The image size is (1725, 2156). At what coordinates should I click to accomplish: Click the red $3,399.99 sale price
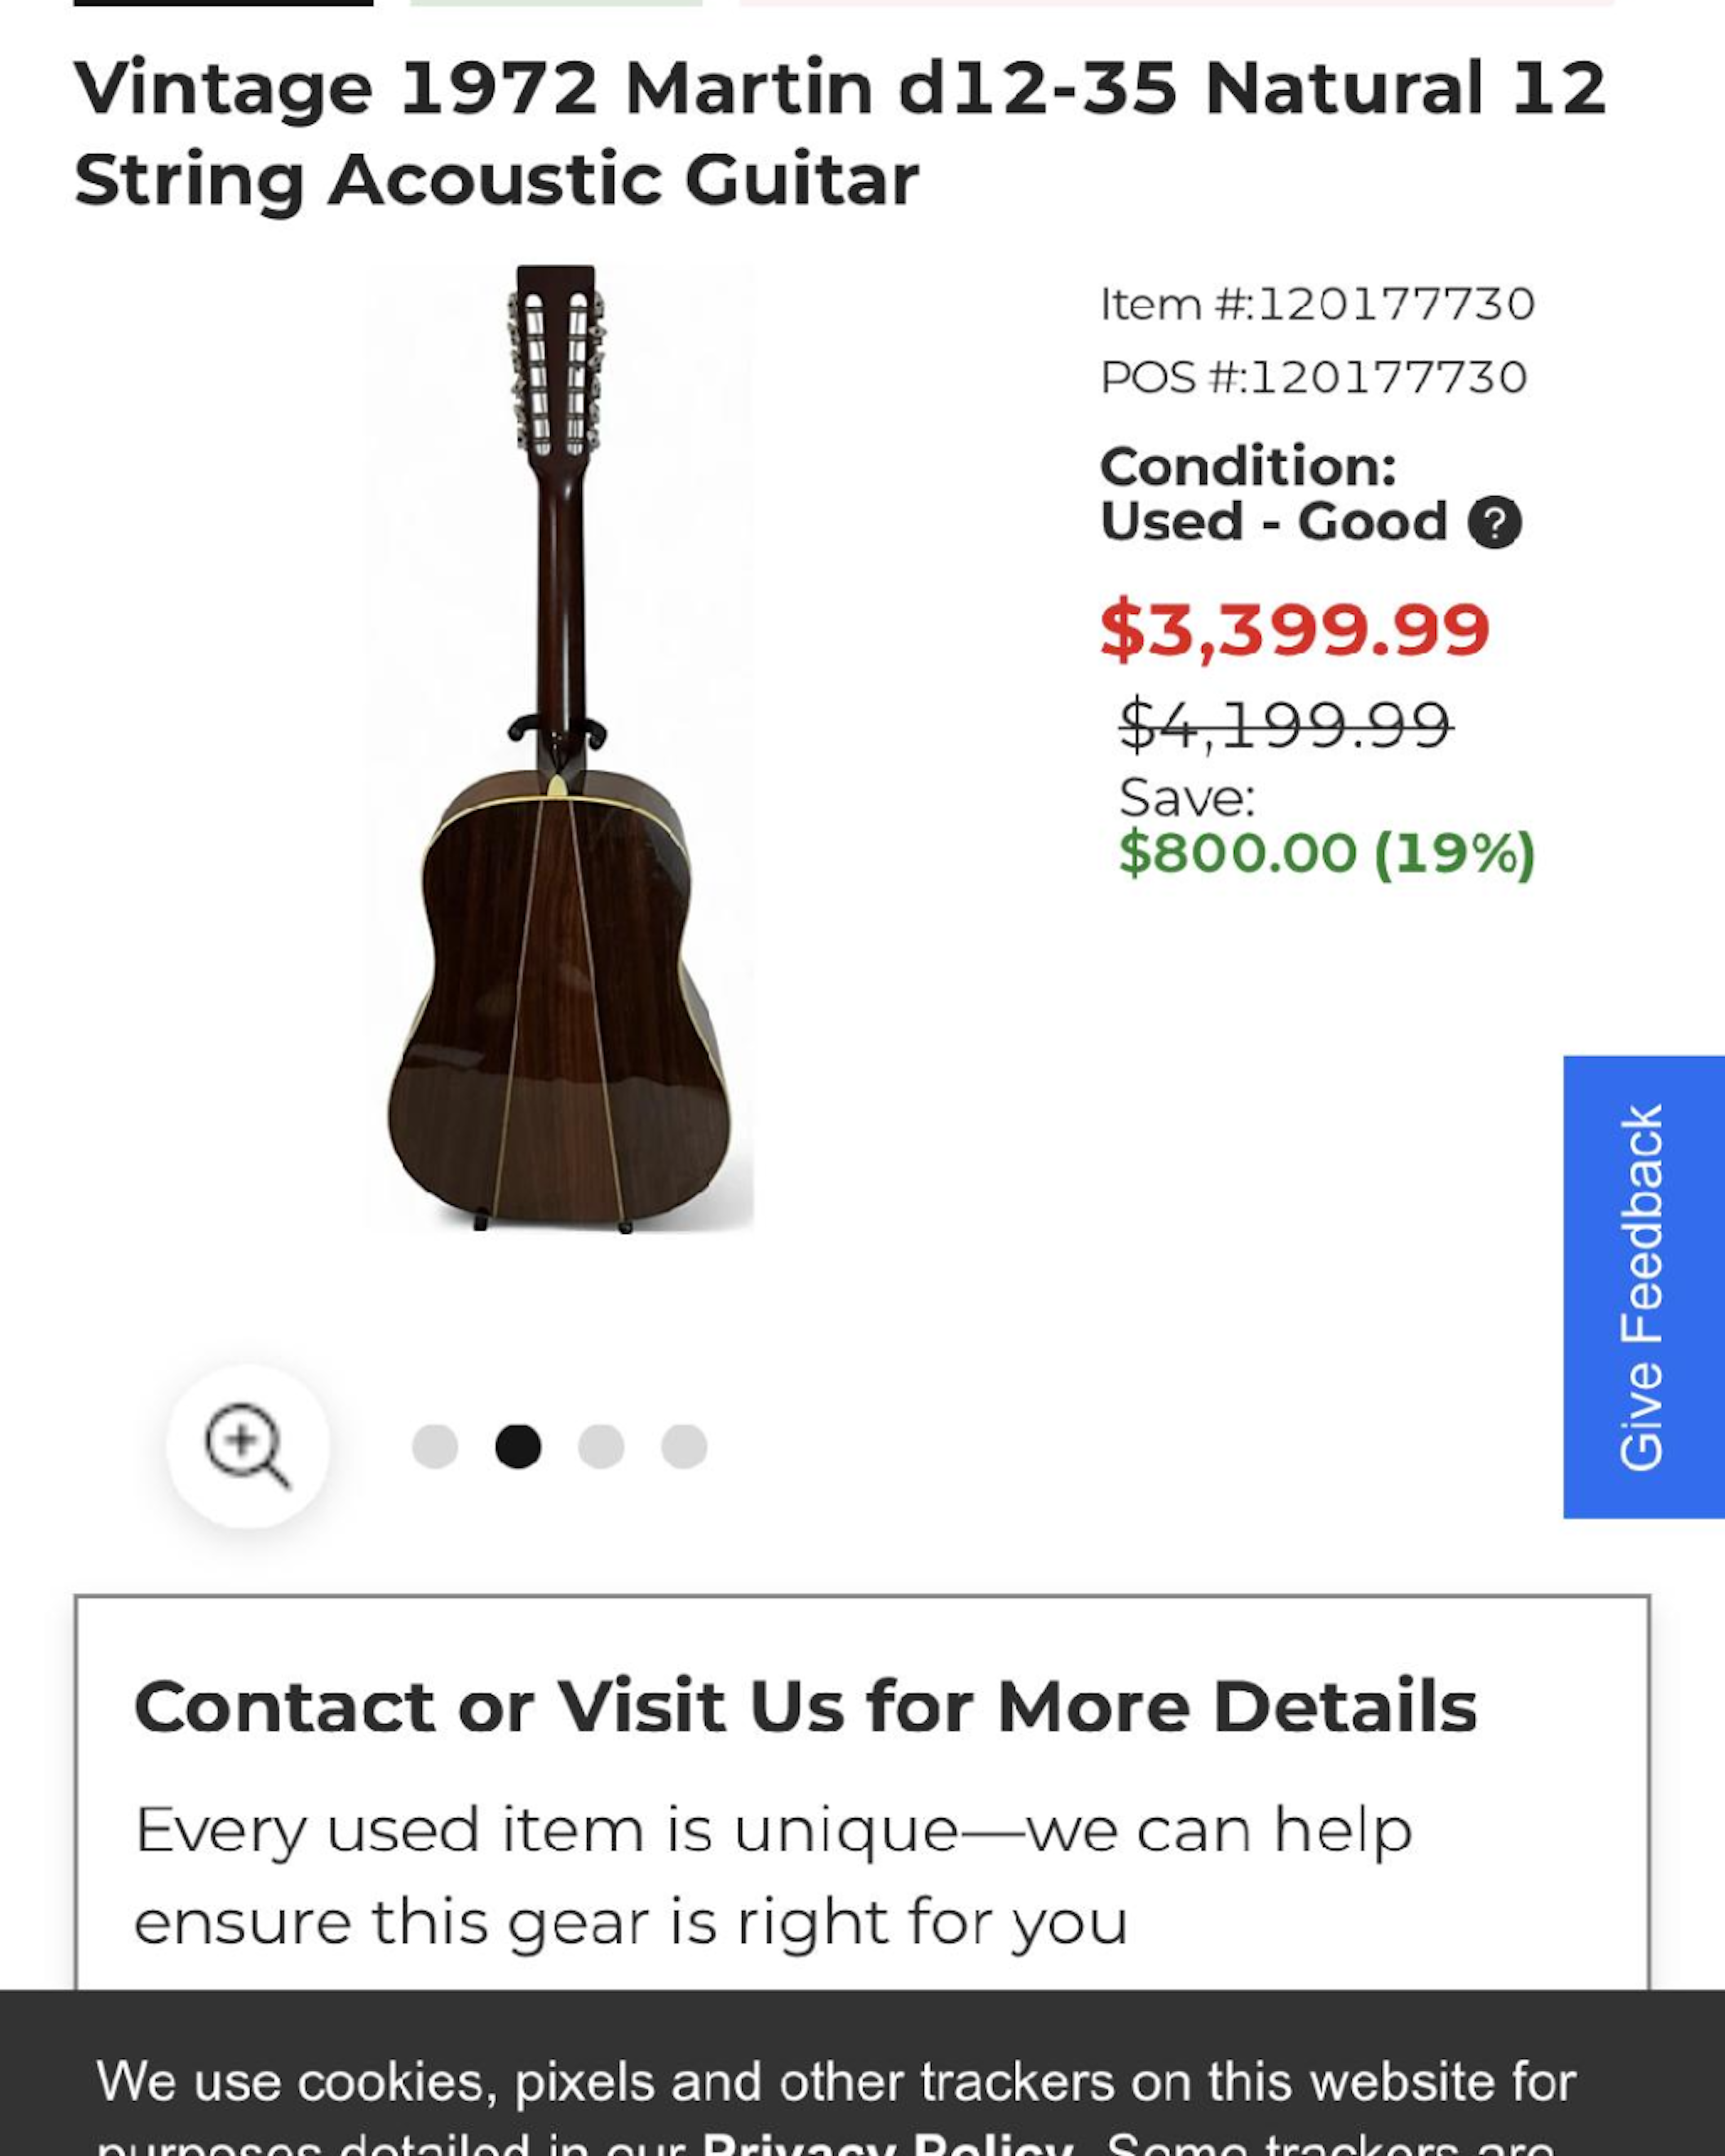tap(1295, 630)
